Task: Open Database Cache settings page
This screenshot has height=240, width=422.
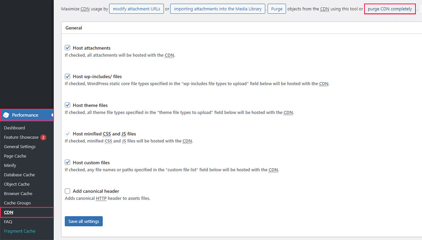Action: click(19, 175)
